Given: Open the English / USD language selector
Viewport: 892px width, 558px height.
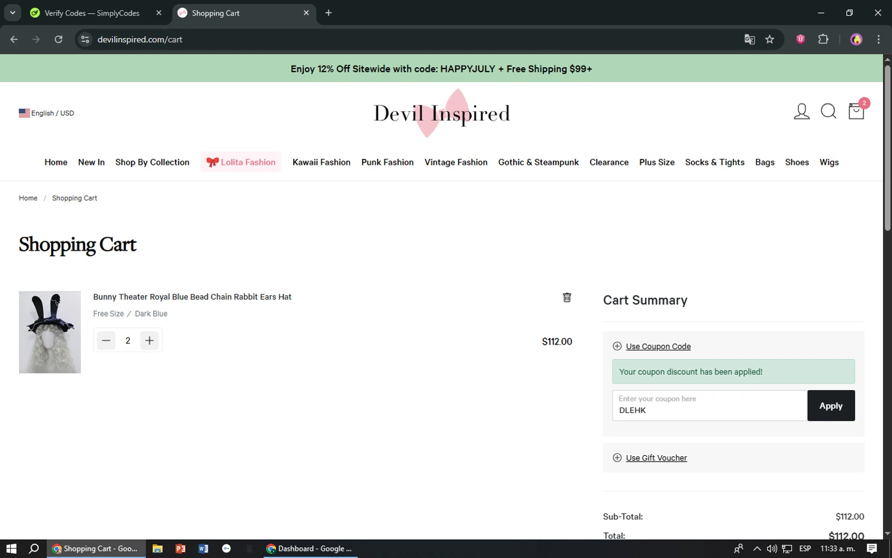Looking at the screenshot, I should (46, 113).
